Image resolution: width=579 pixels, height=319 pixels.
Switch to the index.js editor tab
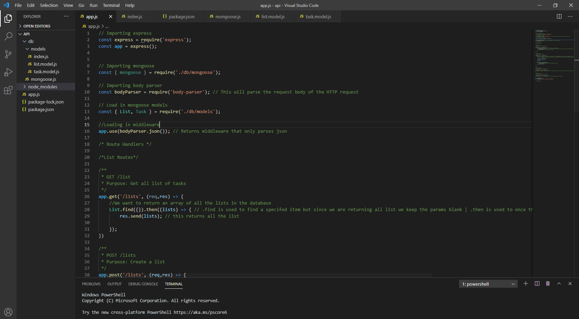(137, 16)
